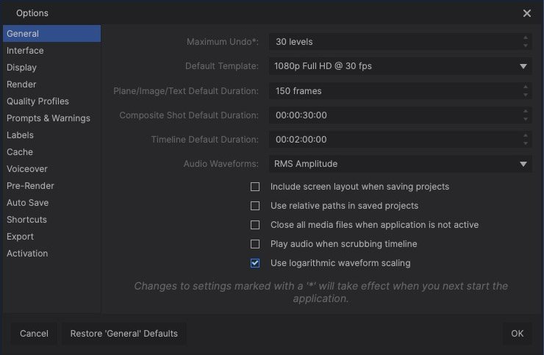Image resolution: width=544 pixels, height=355 pixels.
Task: Decrease Plane/Image/Text Default Duration stepper
Action: coord(525,94)
